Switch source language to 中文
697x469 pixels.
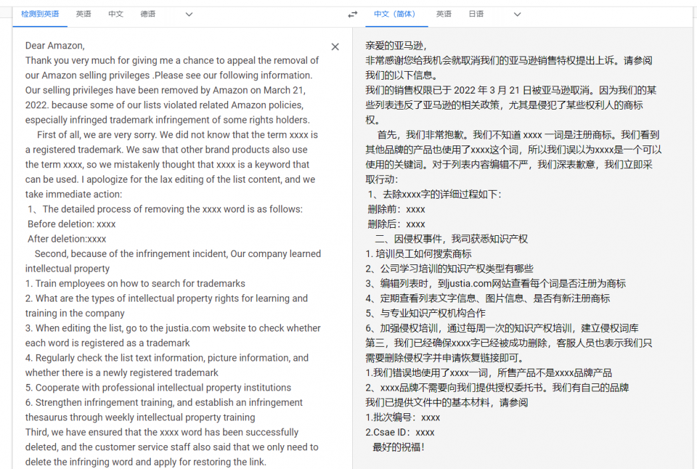pos(116,13)
